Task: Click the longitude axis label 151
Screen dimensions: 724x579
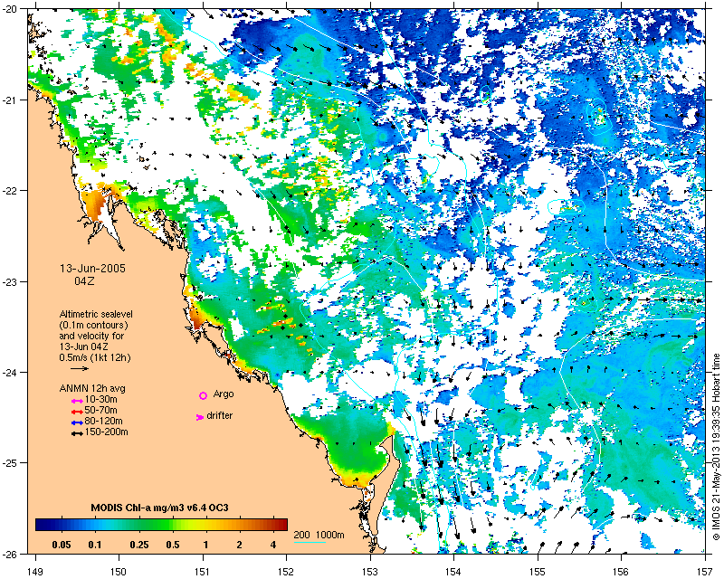Action: pyautogui.click(x=203, y=571)
